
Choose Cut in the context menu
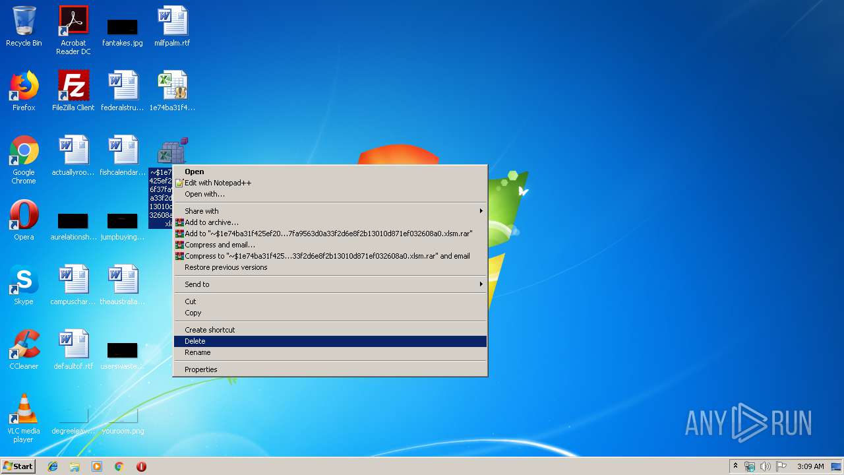[x=330, y=301]
